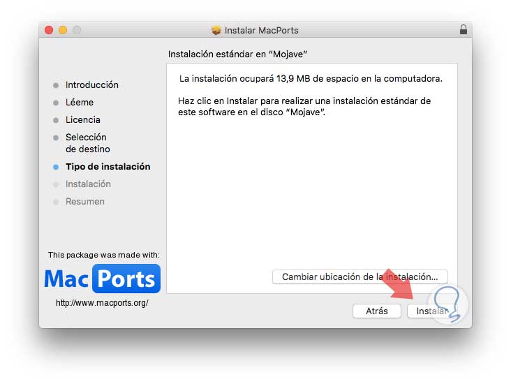Select the Tipo de instalación step
This screenshot has width=511, height=384.
coord(108,167)
